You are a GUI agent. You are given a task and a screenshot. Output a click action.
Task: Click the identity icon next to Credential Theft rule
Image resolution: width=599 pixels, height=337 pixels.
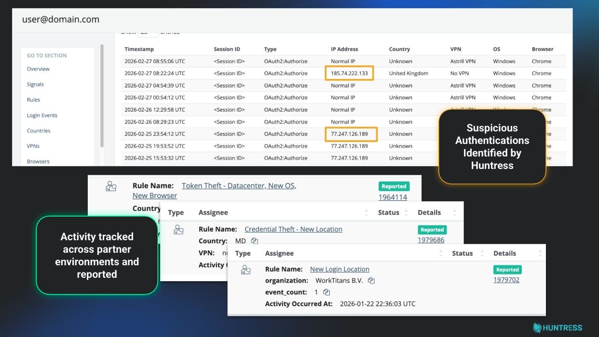[178, 230]
